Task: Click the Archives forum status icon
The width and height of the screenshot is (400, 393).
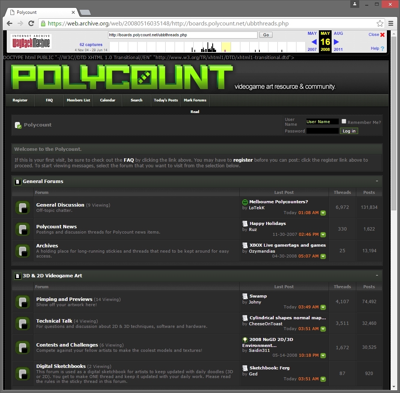Action: (22, 251)
